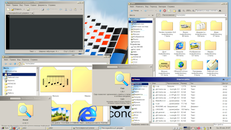Toggle ВСТ insert mode in Pluma status bar
This screenshot has height=130, width=231.
80,51
